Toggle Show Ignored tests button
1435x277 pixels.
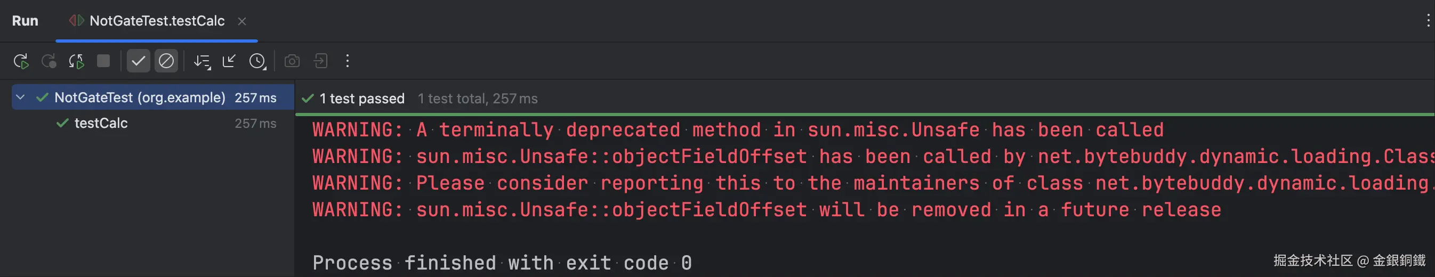(x=166, y=61)
